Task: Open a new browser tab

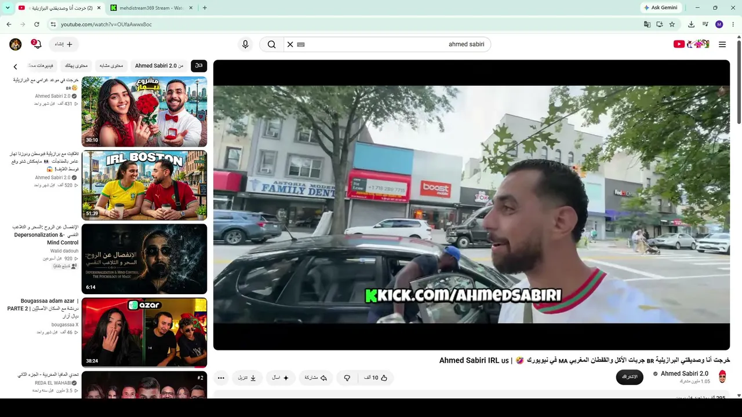Action: click(205, 8)
